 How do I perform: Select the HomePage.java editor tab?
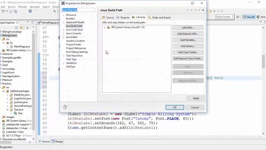click(49, 22)
